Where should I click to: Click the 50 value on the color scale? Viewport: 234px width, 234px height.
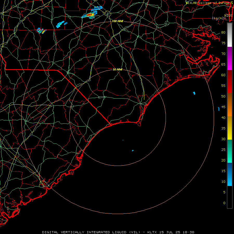223,96
